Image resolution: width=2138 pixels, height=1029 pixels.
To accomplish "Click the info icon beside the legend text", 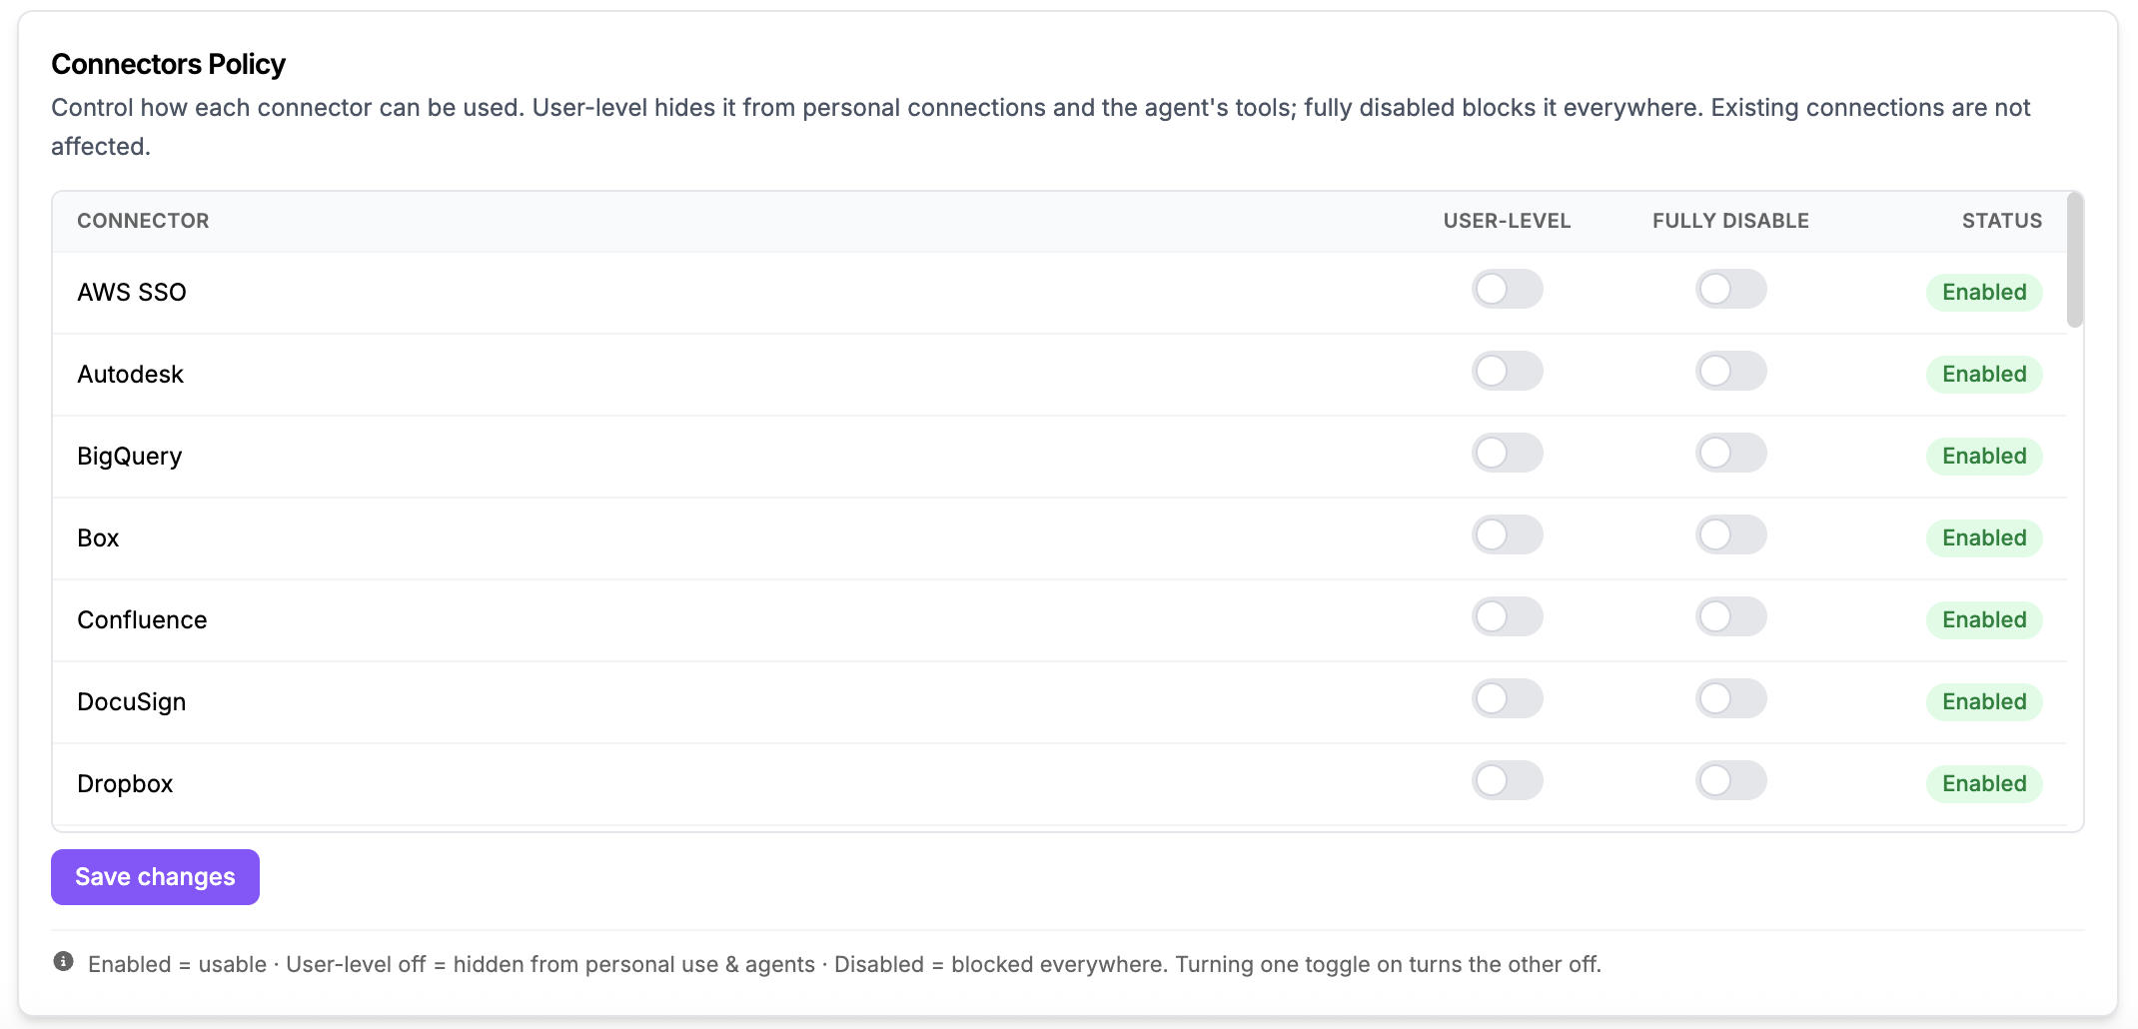I will coord(63,962).
